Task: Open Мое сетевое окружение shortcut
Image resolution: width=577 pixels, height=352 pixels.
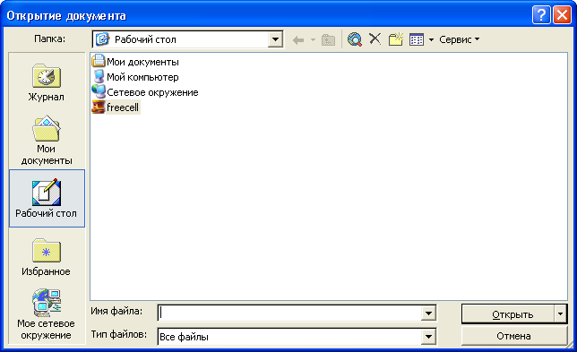Action: 47,315
